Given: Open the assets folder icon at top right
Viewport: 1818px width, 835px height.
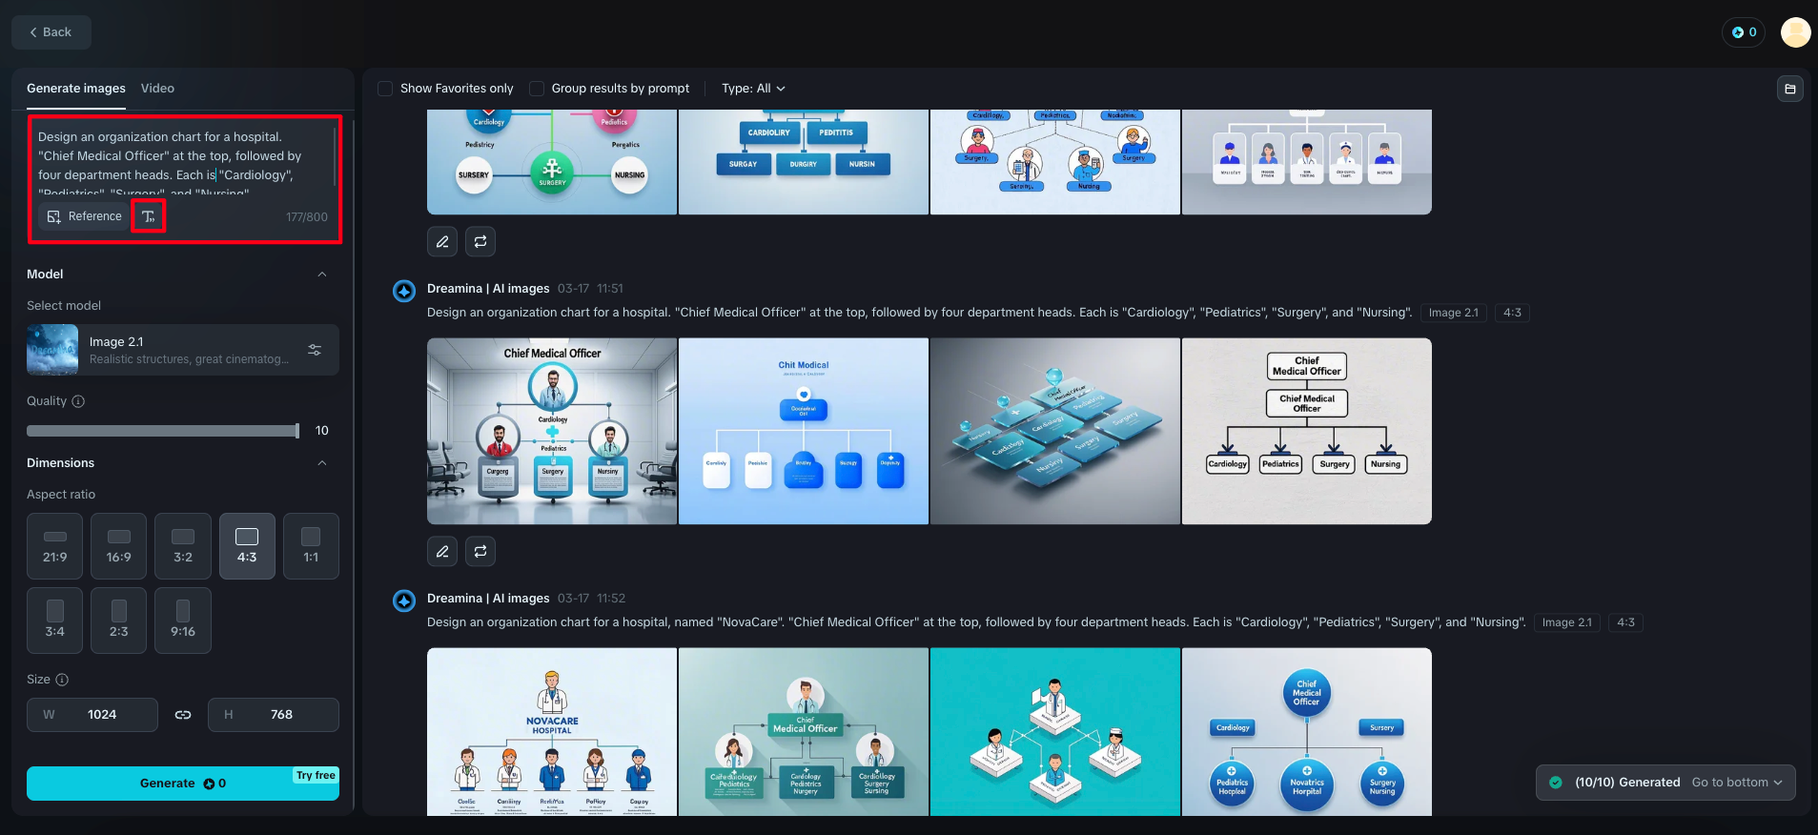Looking at the screenshot, I should 1790,89.
